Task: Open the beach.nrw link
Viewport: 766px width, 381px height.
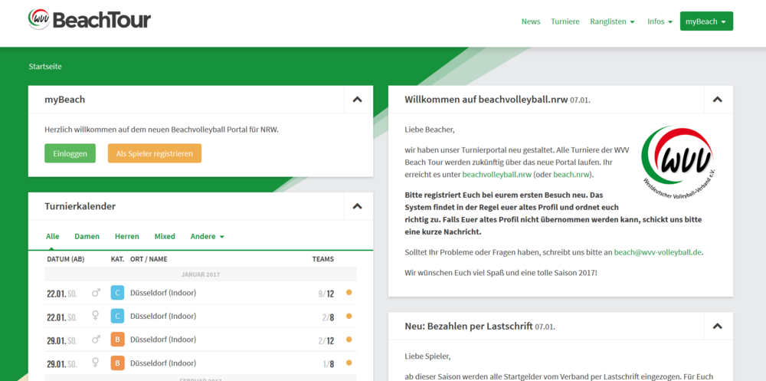Action: (x=571, y=174)
